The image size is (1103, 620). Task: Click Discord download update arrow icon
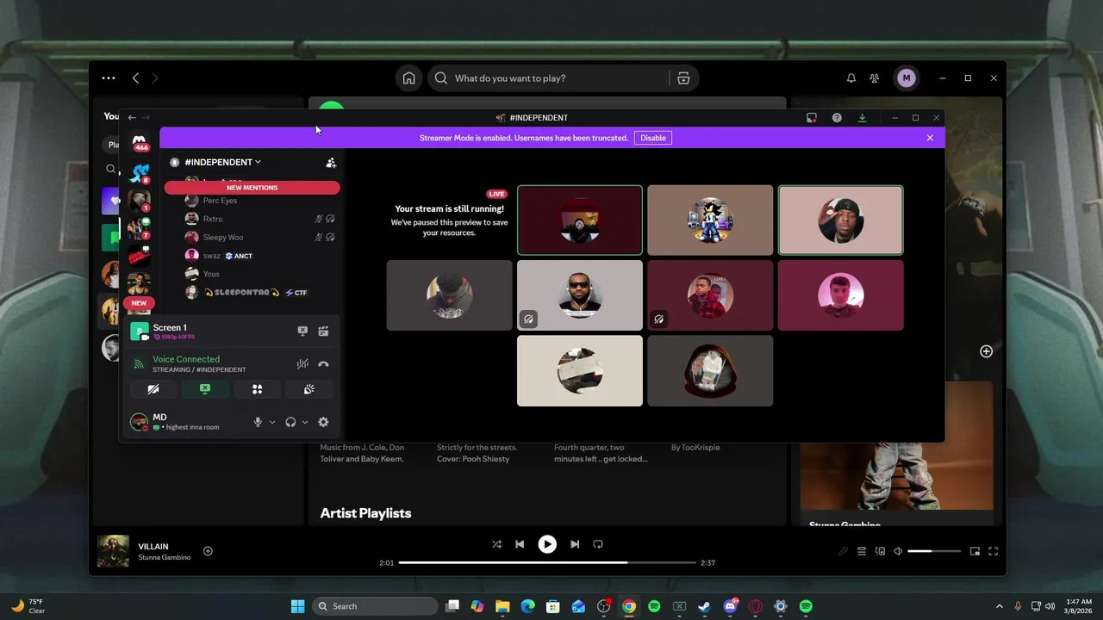[x=862, y=118]
